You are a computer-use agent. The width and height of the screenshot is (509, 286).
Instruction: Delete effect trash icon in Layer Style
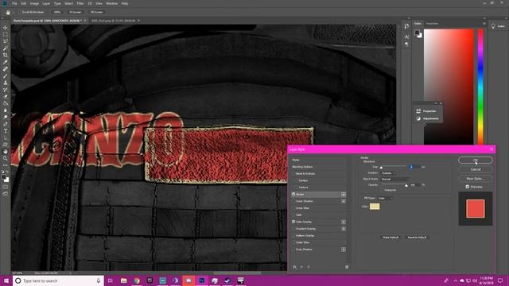tap(347, 267)
